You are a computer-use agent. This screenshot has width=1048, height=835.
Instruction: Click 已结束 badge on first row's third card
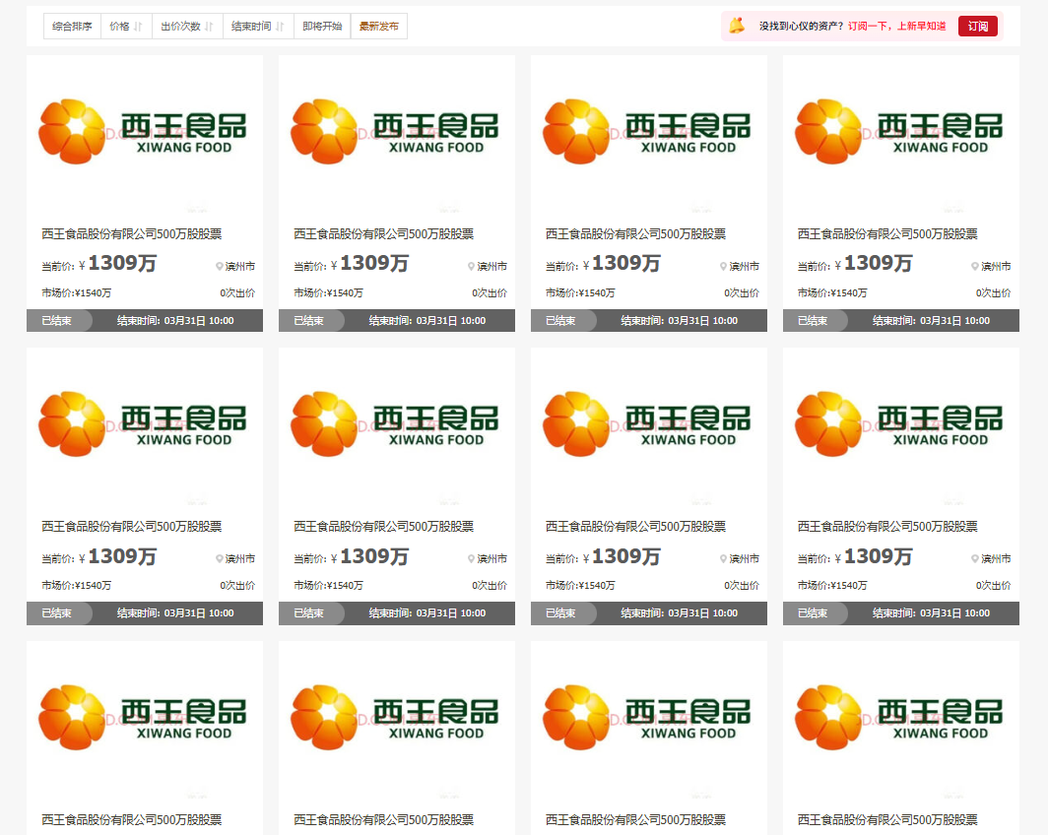(560, 320)
